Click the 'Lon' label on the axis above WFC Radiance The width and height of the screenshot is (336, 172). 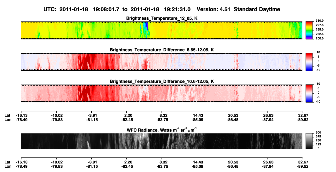[8, 120]
